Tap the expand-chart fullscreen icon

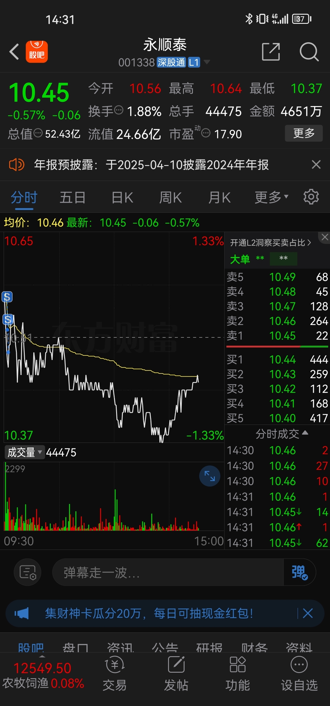coord(210,476)
